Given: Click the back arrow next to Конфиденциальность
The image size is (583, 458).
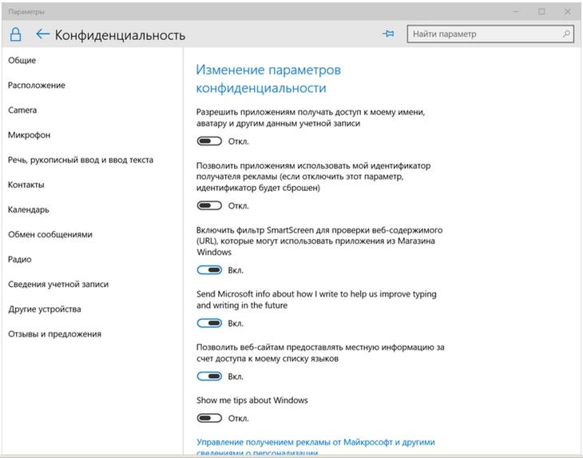Looking at the screenshot, I should point(42,34).
